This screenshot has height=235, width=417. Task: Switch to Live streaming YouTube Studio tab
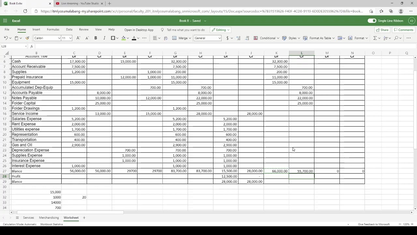coord(80,3)
